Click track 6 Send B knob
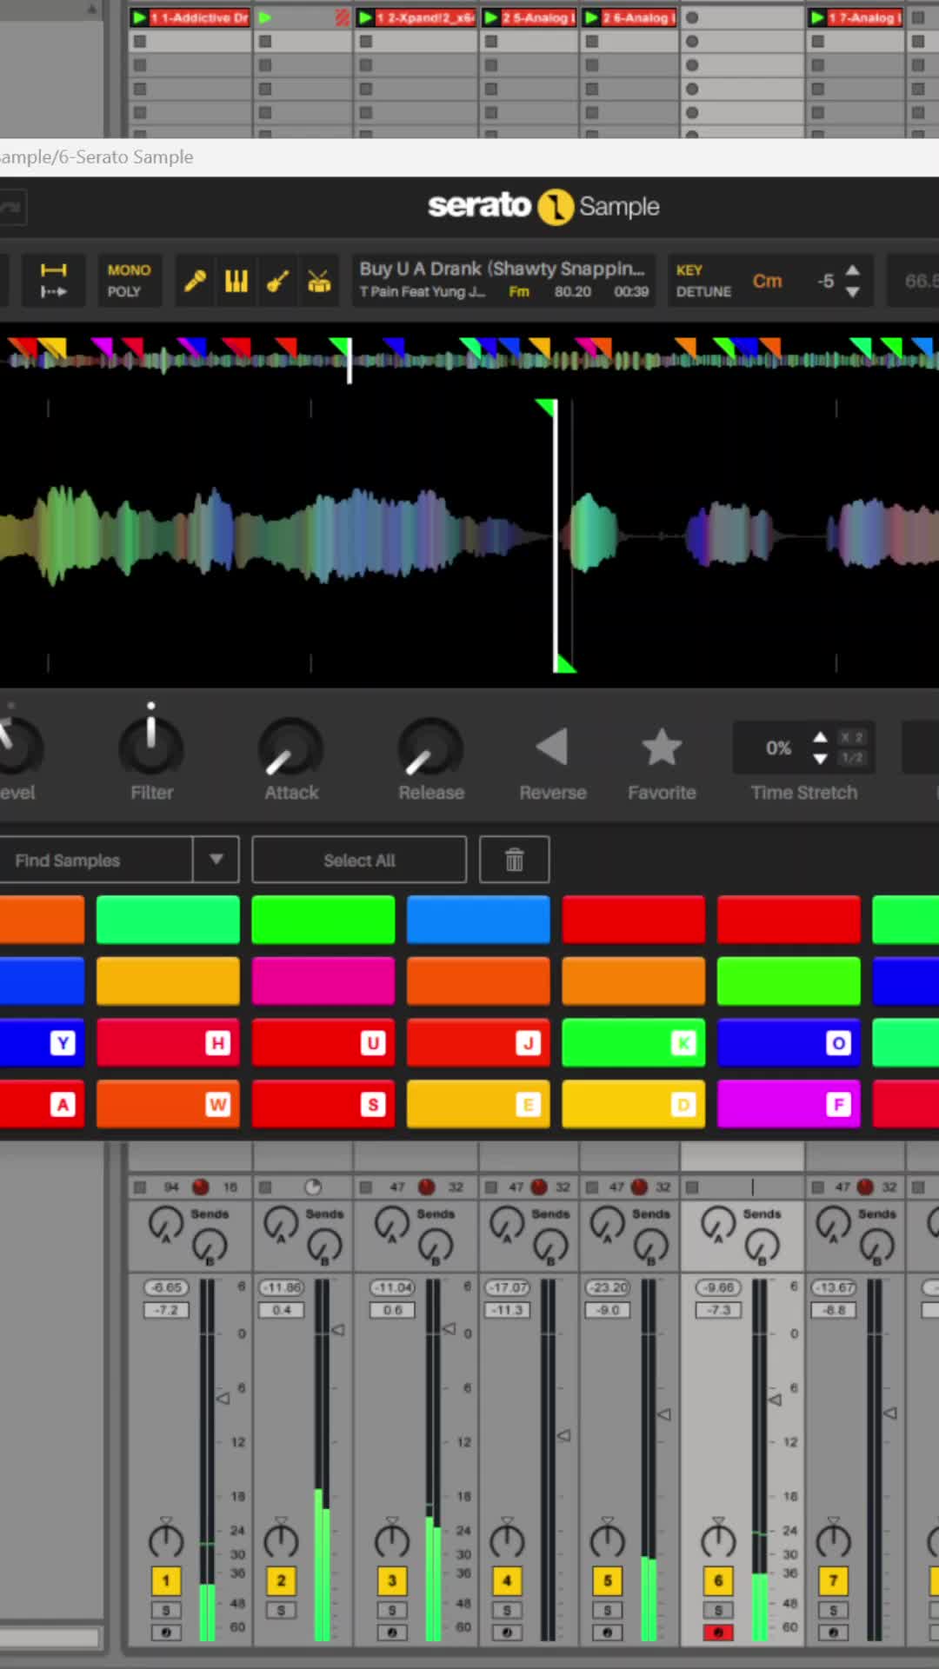Screen dimensions: 939x1669 click(x=762, y=1247)
